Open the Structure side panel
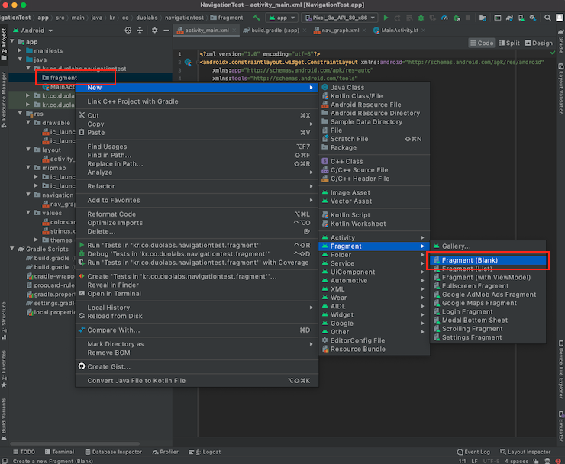The height and width of the screenshot is (464, 565). pos(4,321)
